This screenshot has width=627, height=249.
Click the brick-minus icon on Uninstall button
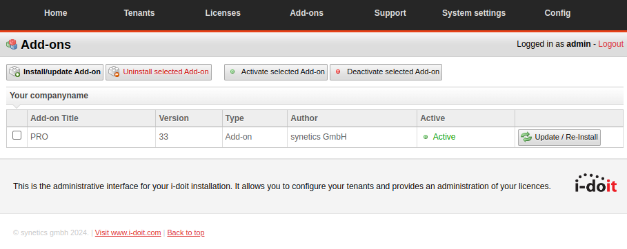pos(114,72)
